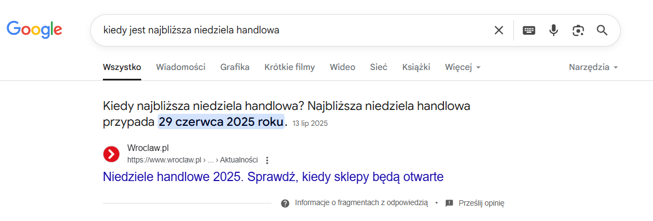Click the feedback flag icon
Viewport: 653px width, 221px height.
tap(449, 203)
